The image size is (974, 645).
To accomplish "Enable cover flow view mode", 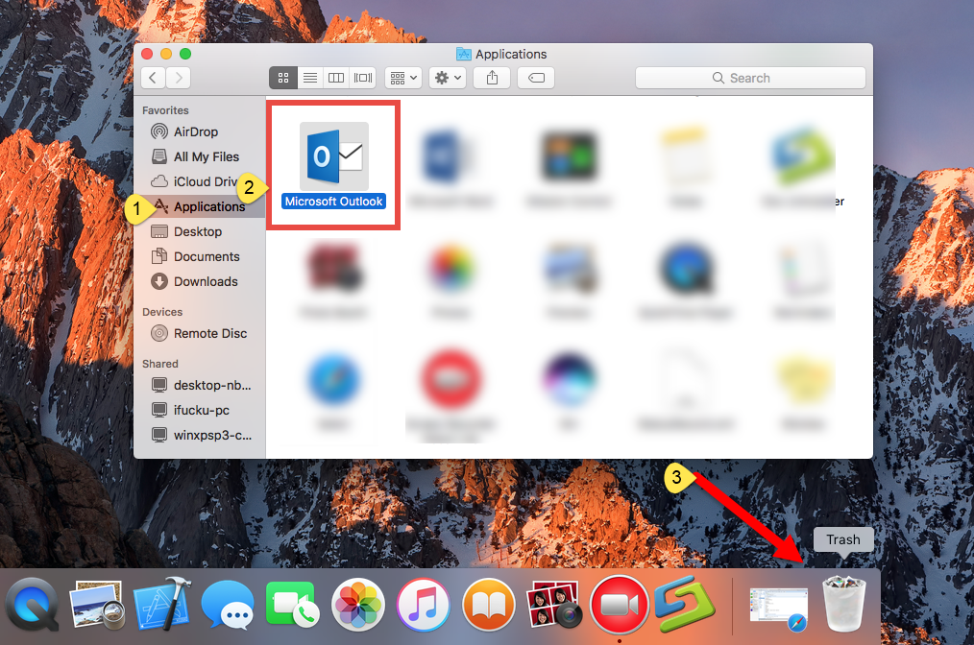I will (362, 78).
